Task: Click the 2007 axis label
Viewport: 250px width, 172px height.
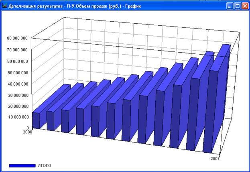Action: pos(215,158)
